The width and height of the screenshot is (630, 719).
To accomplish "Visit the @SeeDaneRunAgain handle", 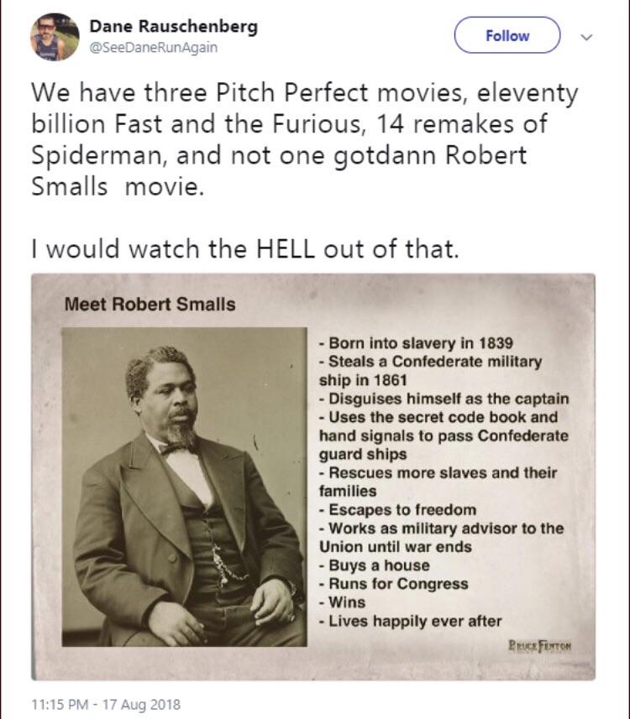I will click(x=153, y=47).
